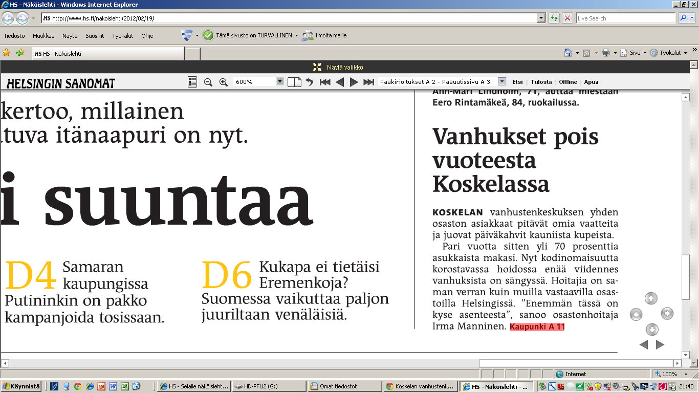Viewport: 699px width, 393px height.
Task: Click the address bar URL field
Action: tap(289, 18)
